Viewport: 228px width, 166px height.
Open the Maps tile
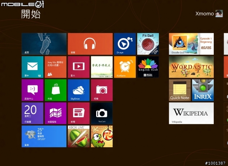pyautogui.click(x=56, y=113)
